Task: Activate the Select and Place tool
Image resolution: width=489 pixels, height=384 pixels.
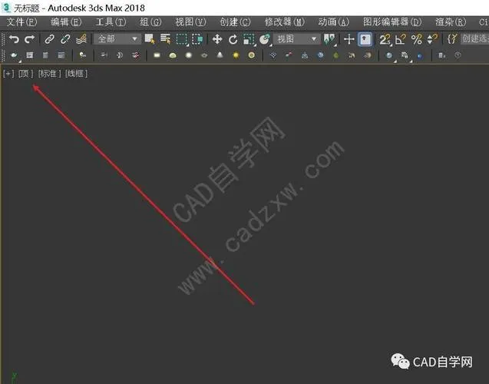Action: (x=265, y=40)
